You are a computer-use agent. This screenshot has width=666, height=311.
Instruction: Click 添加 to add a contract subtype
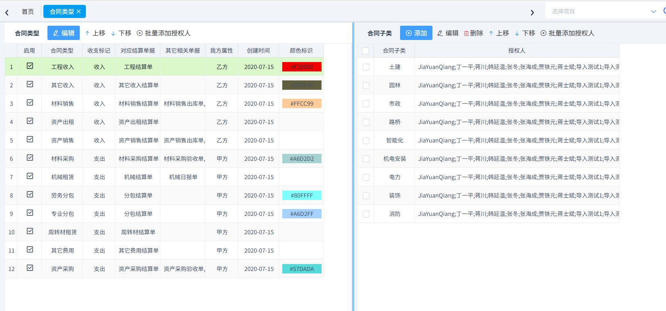click(x=416, y=33)
